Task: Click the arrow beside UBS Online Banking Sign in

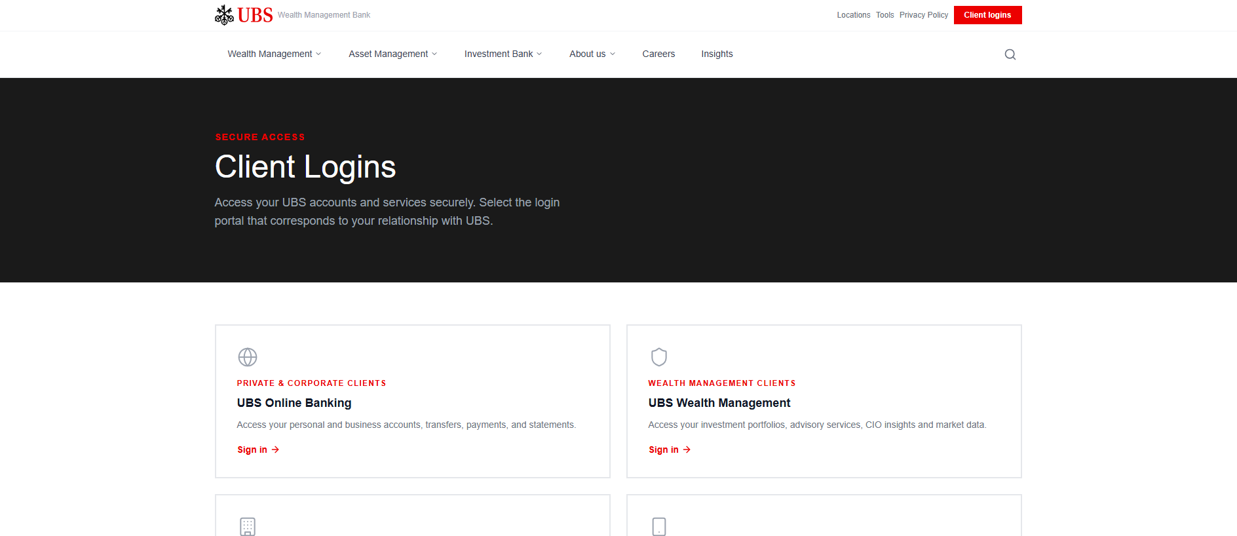Action: click(275, 450)
